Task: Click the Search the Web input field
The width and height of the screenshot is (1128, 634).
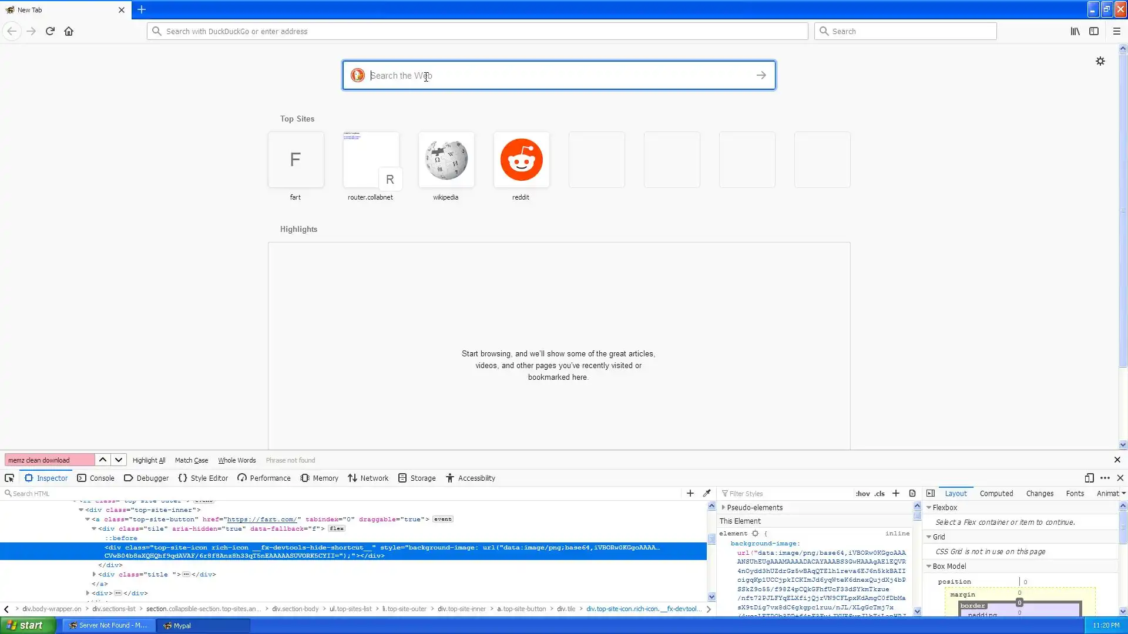Action: 558,76
